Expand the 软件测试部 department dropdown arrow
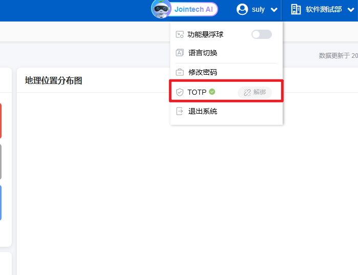The image size is (358, 275). [x=351, y=10]
